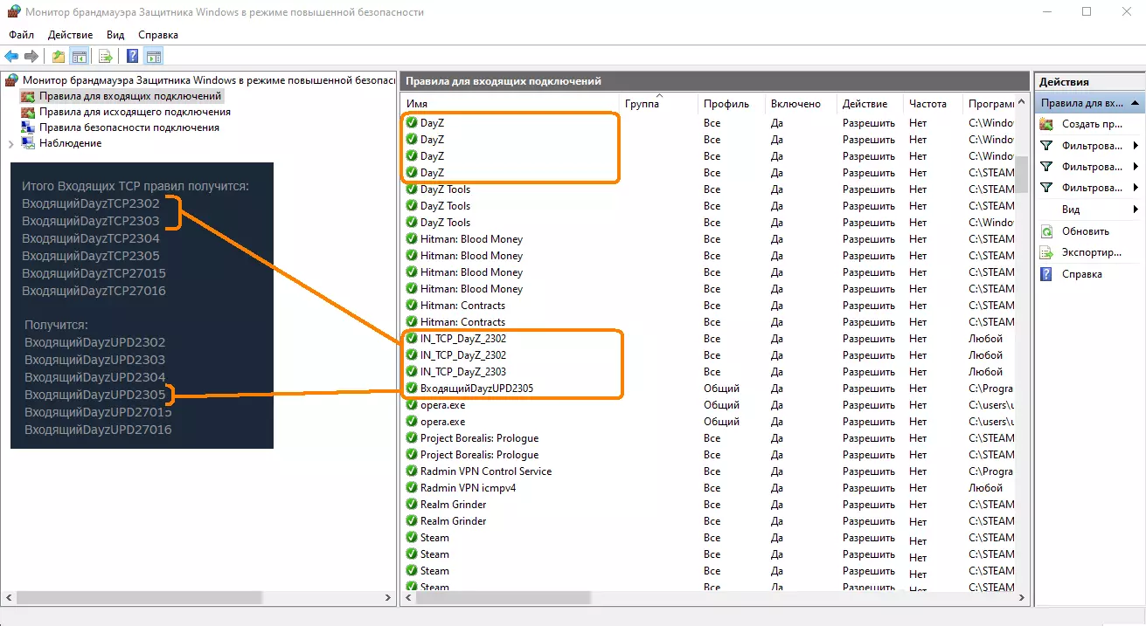Open the Вид submenu arrow in Actions
The width and height of the screenshot is (1146, 626).
click(1136, 210)
